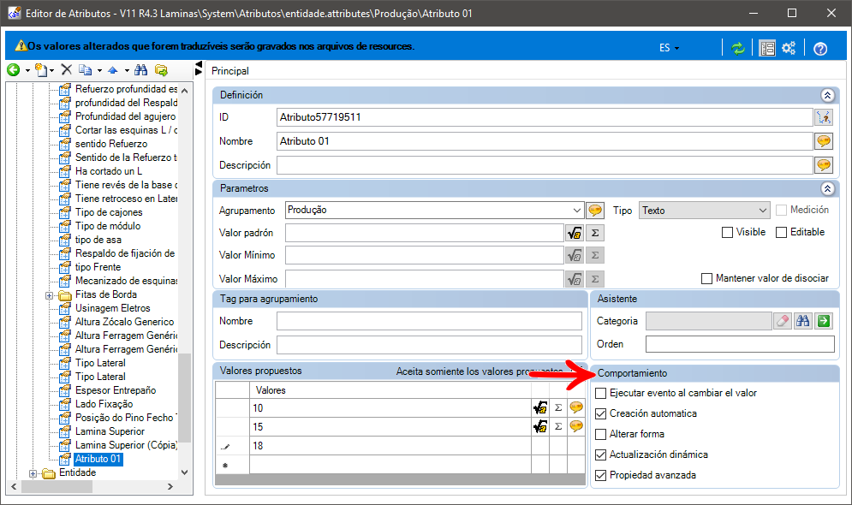Select Ha cortado un L in the tree
This screenshot has width=852, height=505.
(109, 171)
